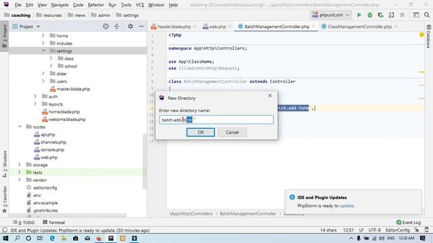The height and width of the screenshot is (243, 433).
Task: Expand the vendor folder
Action: click(20, 180)
